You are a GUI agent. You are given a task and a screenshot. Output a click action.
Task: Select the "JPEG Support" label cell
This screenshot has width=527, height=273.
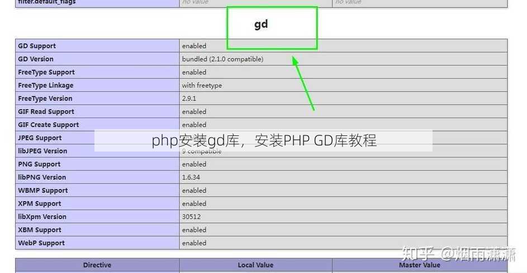(97, 138)
